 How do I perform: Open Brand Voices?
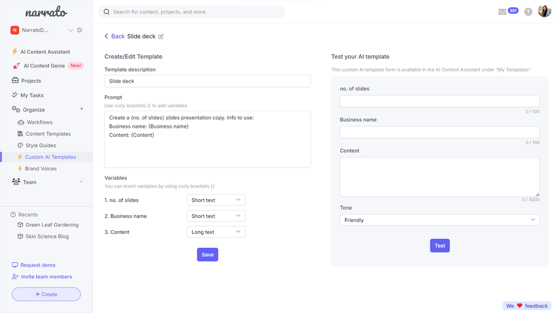click(x=40, y=169)
